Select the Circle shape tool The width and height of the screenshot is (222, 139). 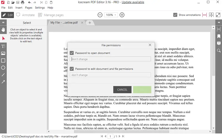(3, 68)
